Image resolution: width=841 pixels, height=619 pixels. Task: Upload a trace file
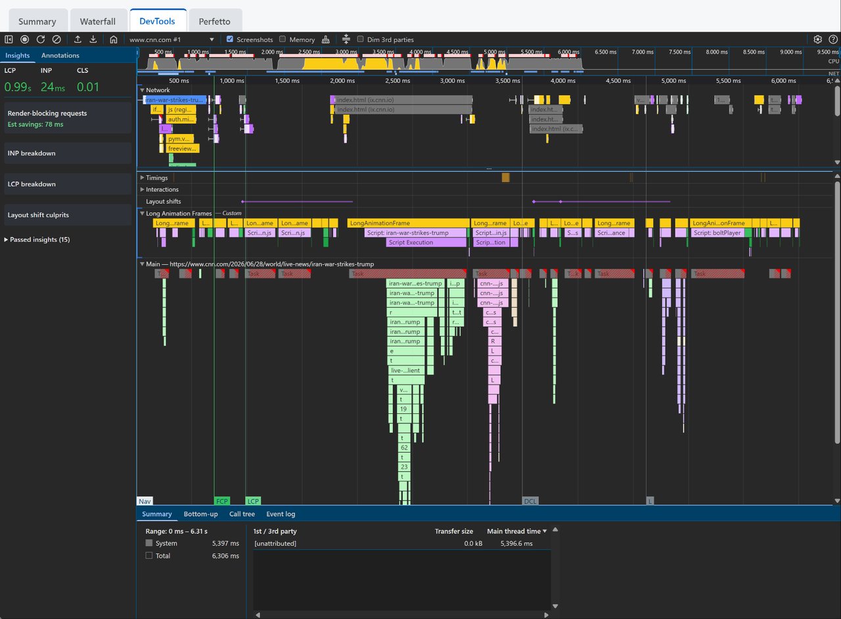click(x=78, y=39)
